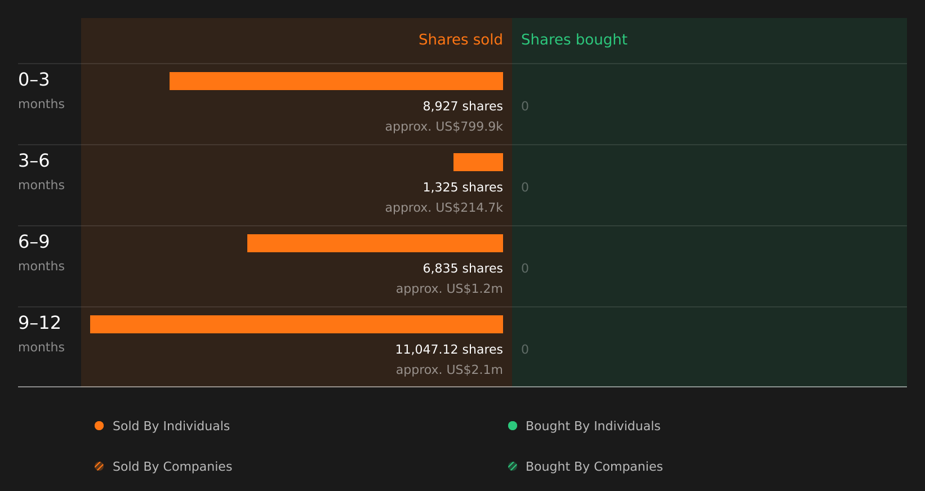Select the Shares sold column header
Image resolution: width=925 pixels, height=491 pixels.
pyautogui.click(x=460, y=39)
